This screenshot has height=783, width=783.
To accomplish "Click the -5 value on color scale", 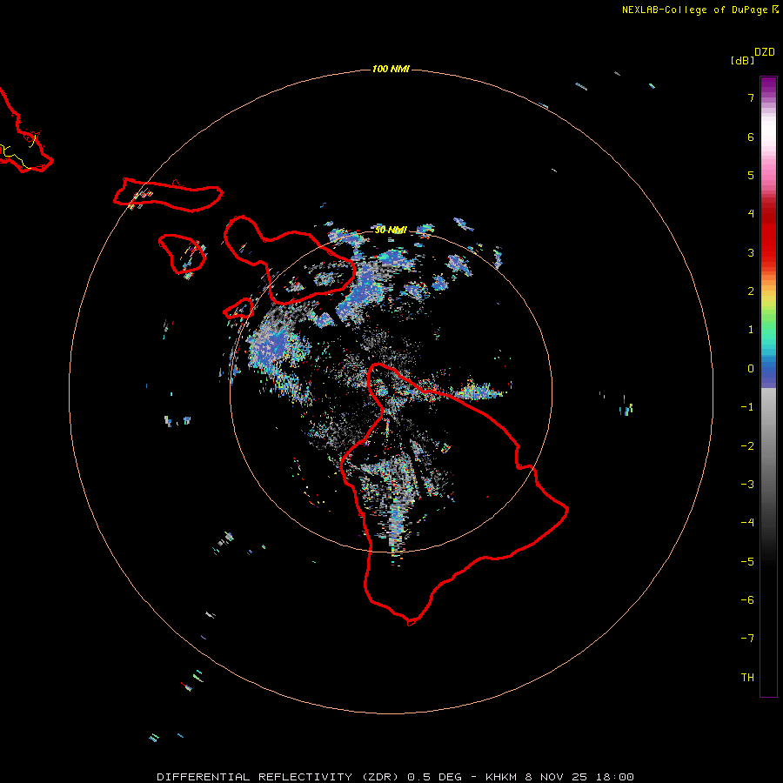I will point(747,562).
